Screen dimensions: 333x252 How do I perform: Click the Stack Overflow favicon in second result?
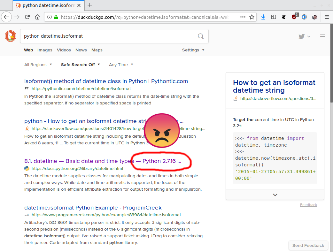pyautogui.click(x=27, y=128)
